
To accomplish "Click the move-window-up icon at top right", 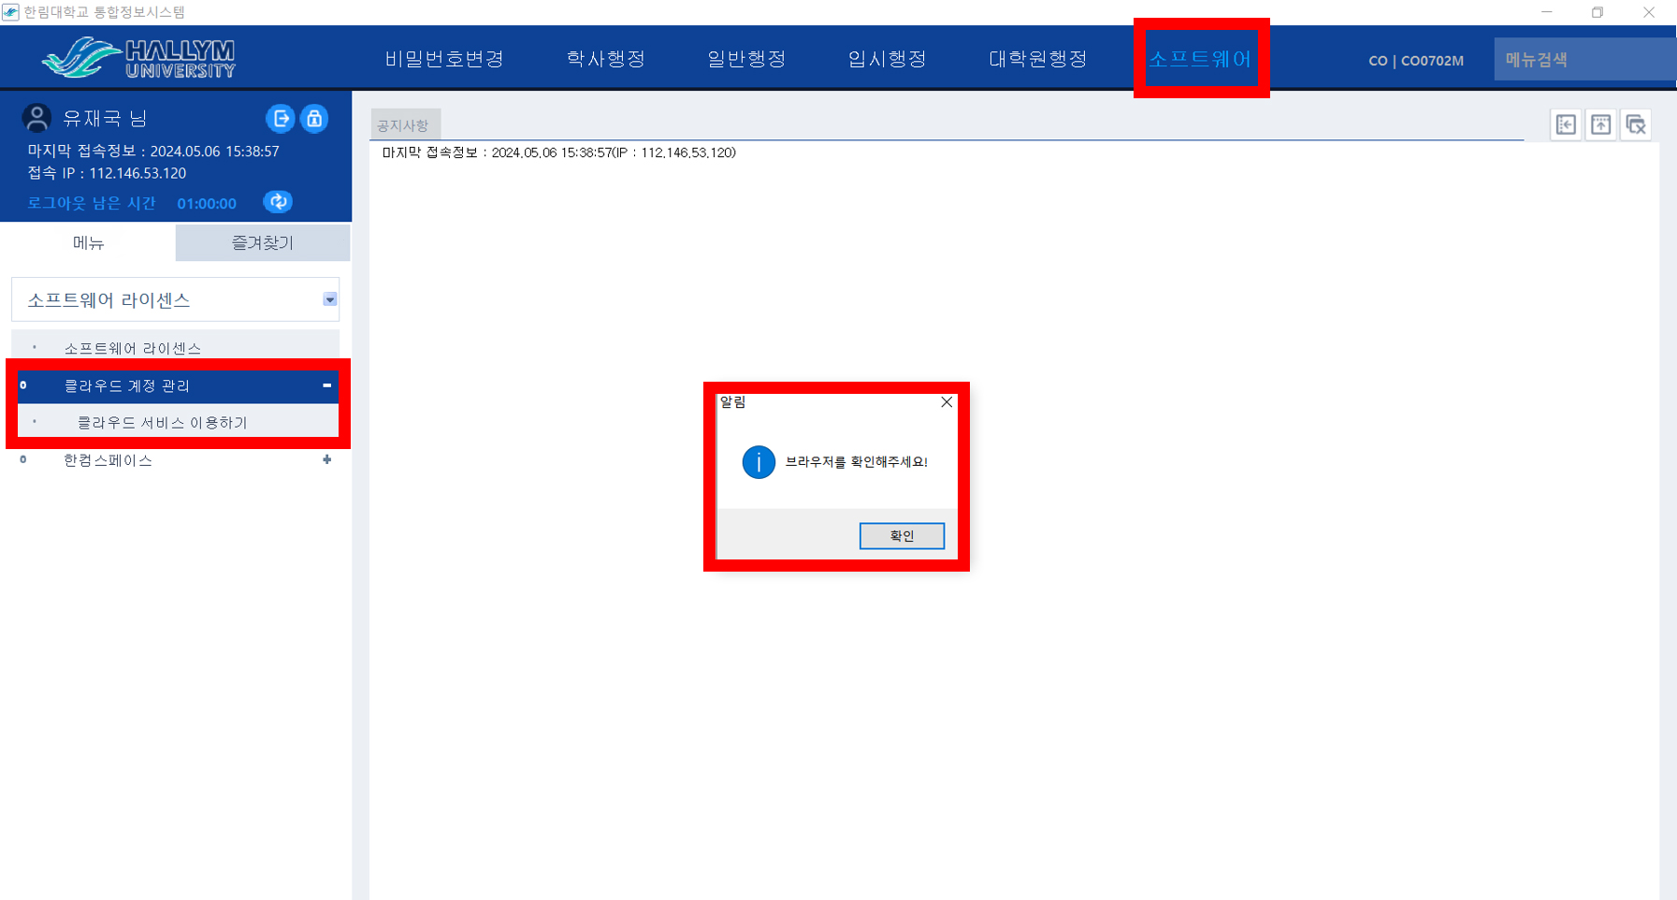I will 1600,123.
